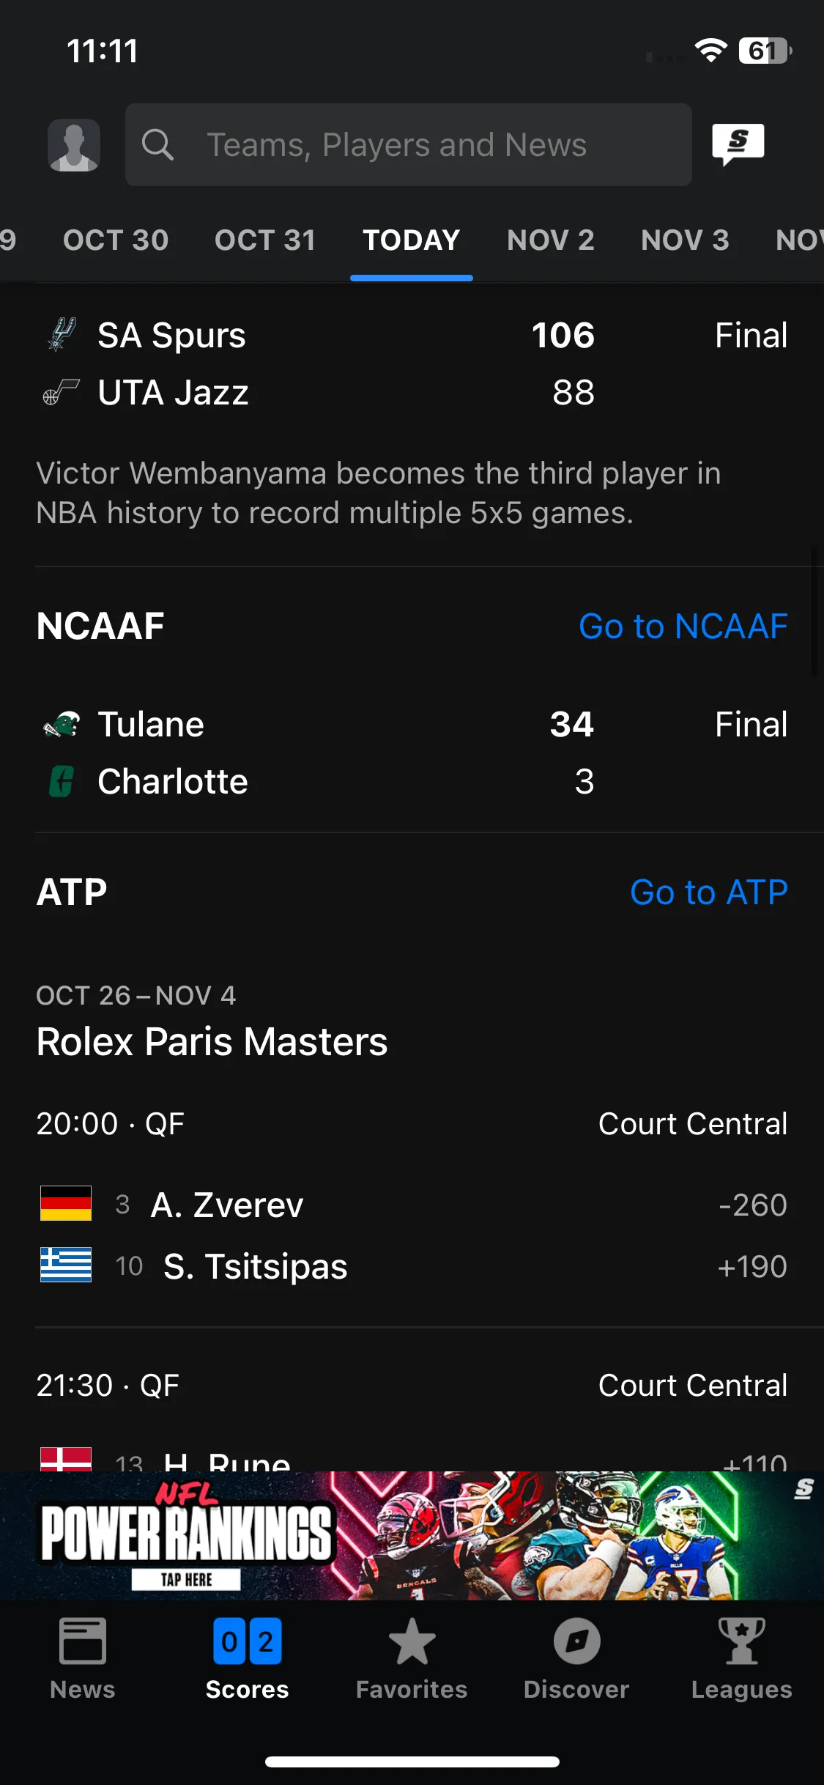Tap the search magnifier icon
The height and width of the screenshot is (1785, 824).
coord(157,145)
